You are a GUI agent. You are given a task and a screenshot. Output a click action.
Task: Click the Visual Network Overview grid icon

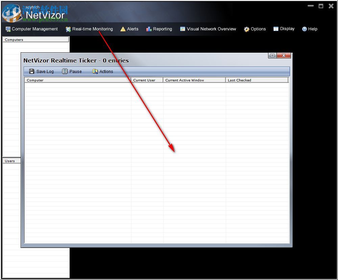pos(182,29)
